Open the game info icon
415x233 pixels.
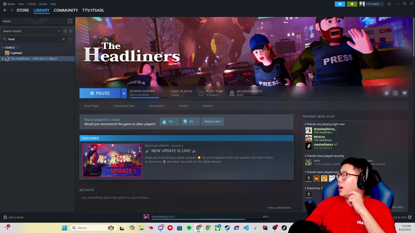(x=395, y=93)
